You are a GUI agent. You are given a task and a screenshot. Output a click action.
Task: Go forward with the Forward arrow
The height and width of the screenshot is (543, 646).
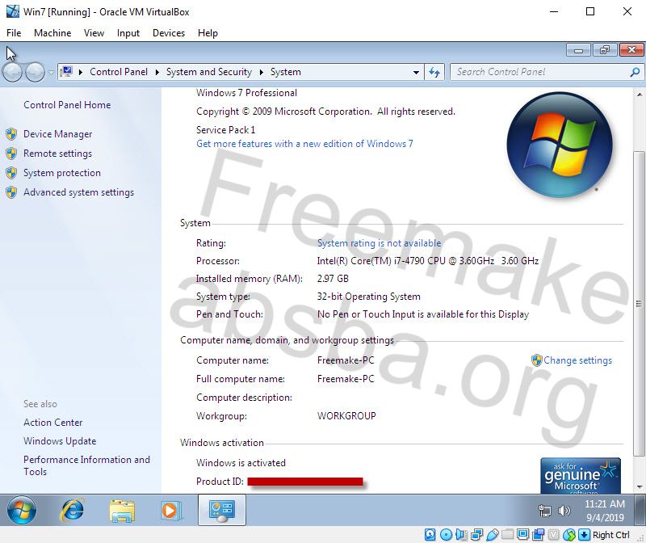click(35, 72)
